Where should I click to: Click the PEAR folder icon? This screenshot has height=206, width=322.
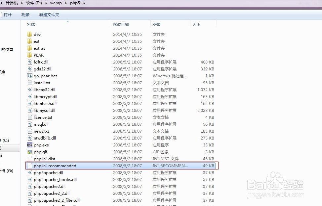tap(29, 55)
